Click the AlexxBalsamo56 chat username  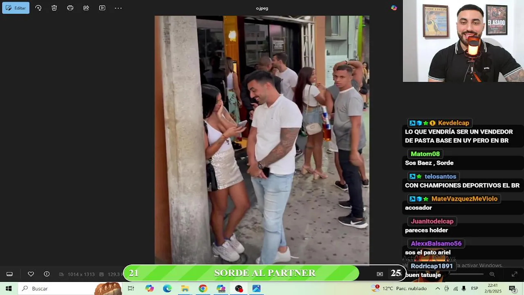tap(436, 243)
